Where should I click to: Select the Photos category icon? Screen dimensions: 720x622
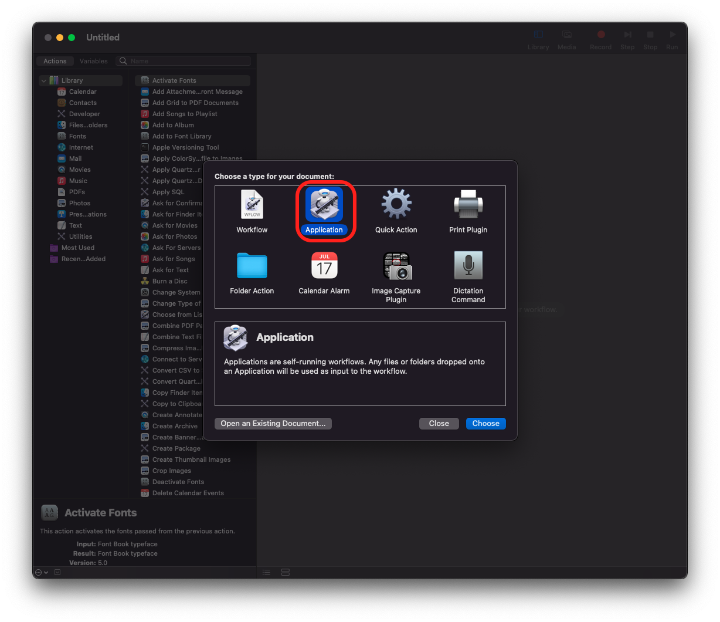(62, 203)
